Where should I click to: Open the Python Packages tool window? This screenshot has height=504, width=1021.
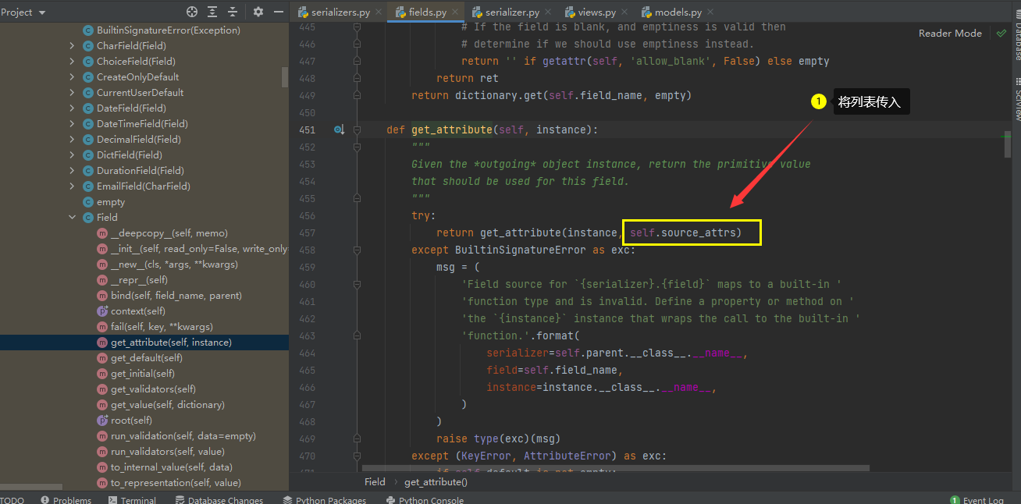click(x=324, y=500)
